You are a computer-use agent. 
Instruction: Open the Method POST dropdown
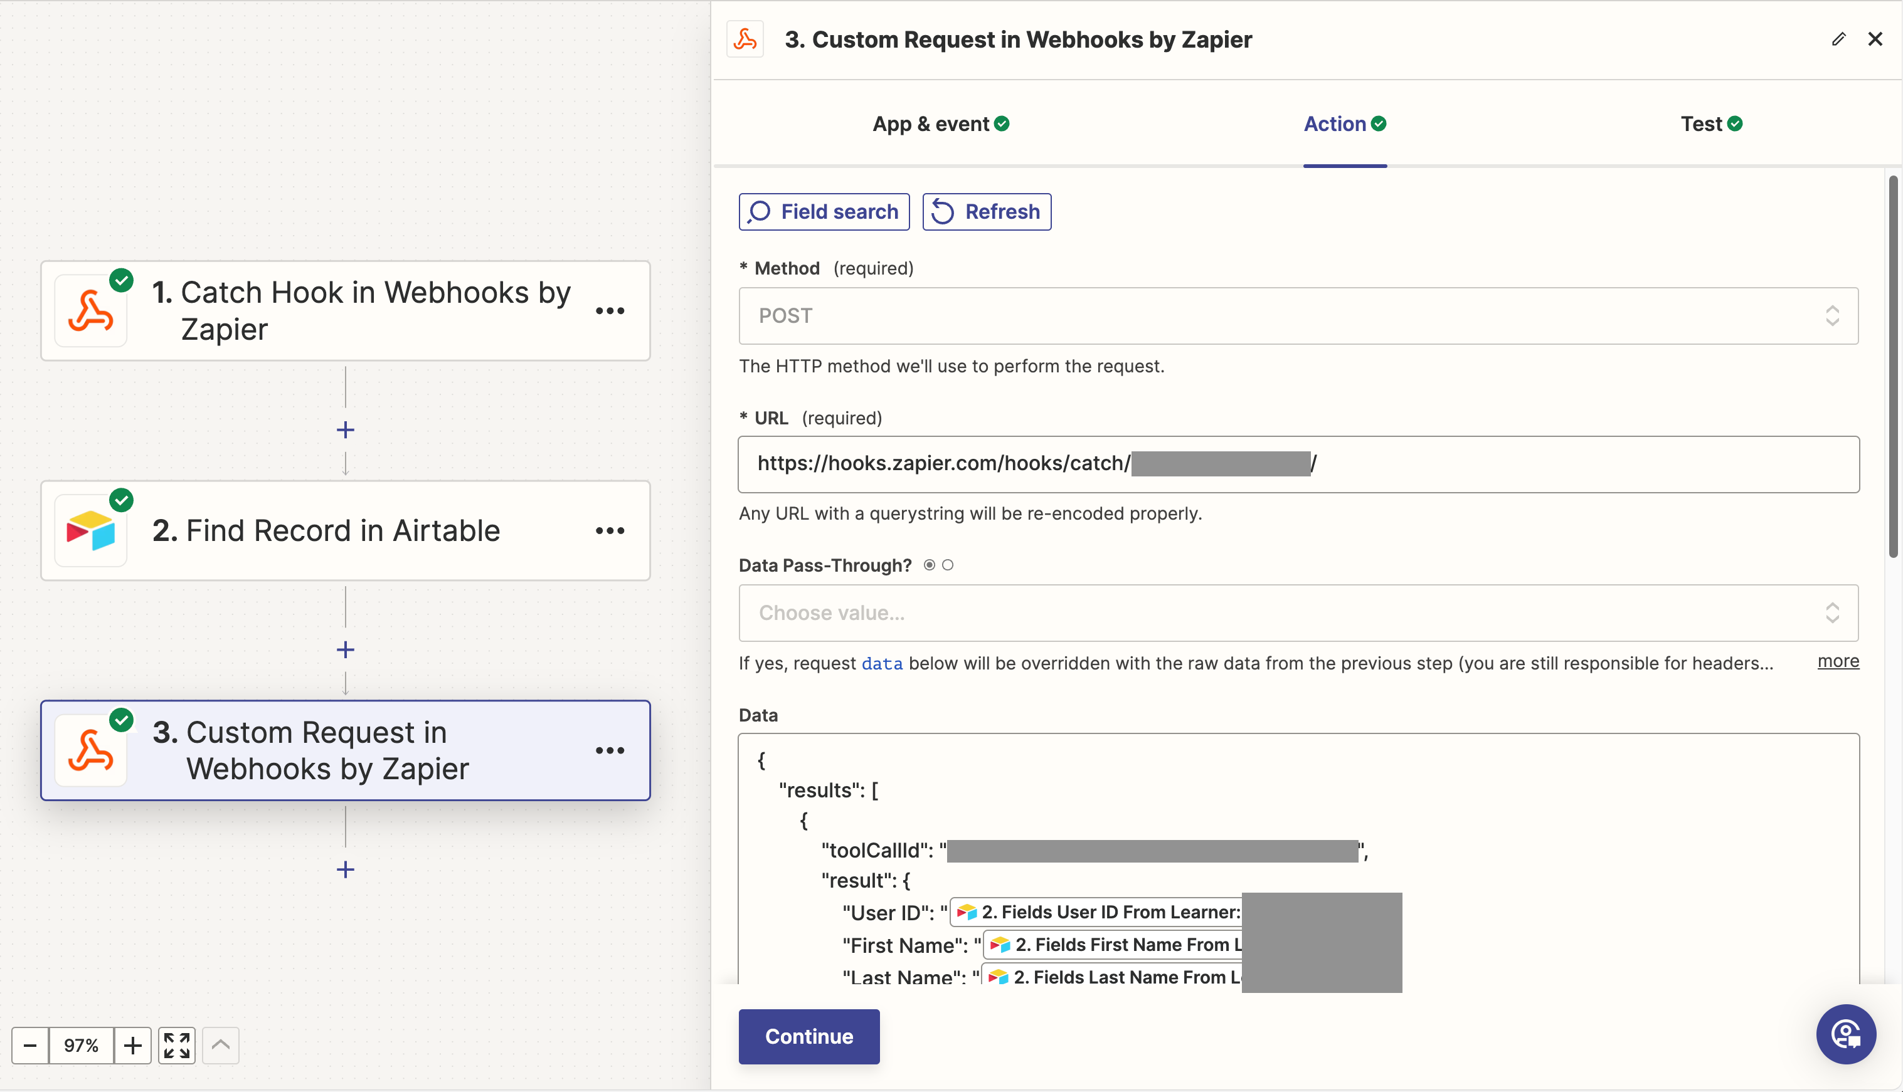(1298, 316)
